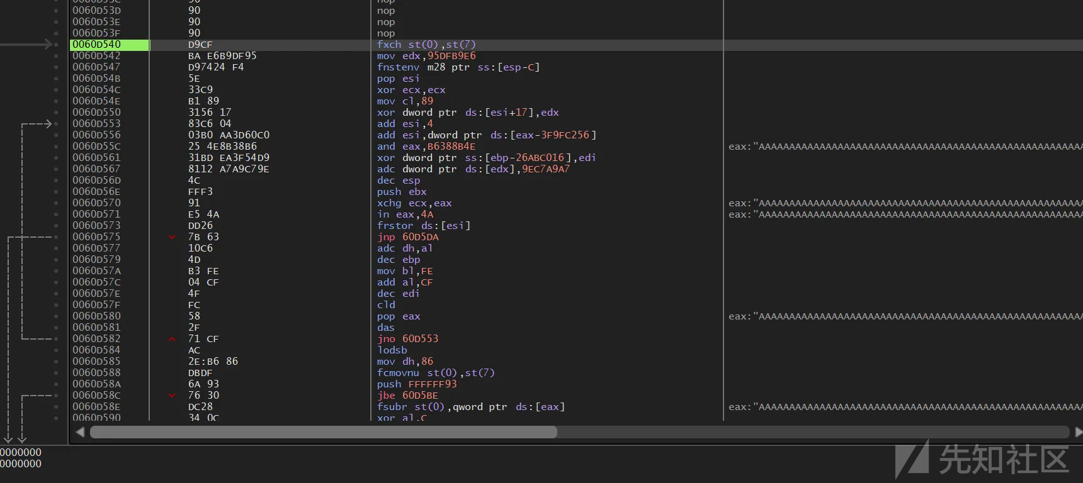Click opcode bytes 8112 A7A9C79E
The width and height of the screenshot is (1083, 483).
tap(229, 169)
